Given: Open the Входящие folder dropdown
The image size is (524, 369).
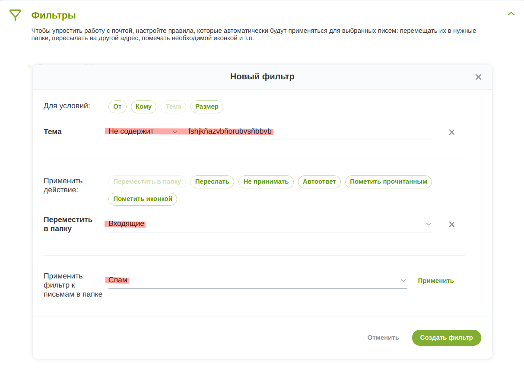Looking at the screenshot, I should [270, 224].
